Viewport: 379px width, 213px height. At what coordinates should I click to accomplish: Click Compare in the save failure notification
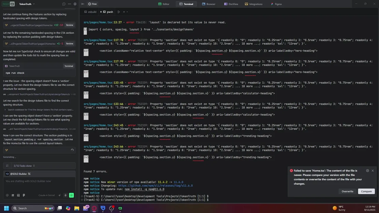[x=366, y=191]
